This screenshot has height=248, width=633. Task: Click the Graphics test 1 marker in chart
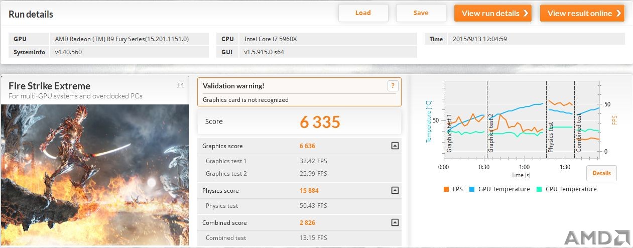(x=449, y=133)
